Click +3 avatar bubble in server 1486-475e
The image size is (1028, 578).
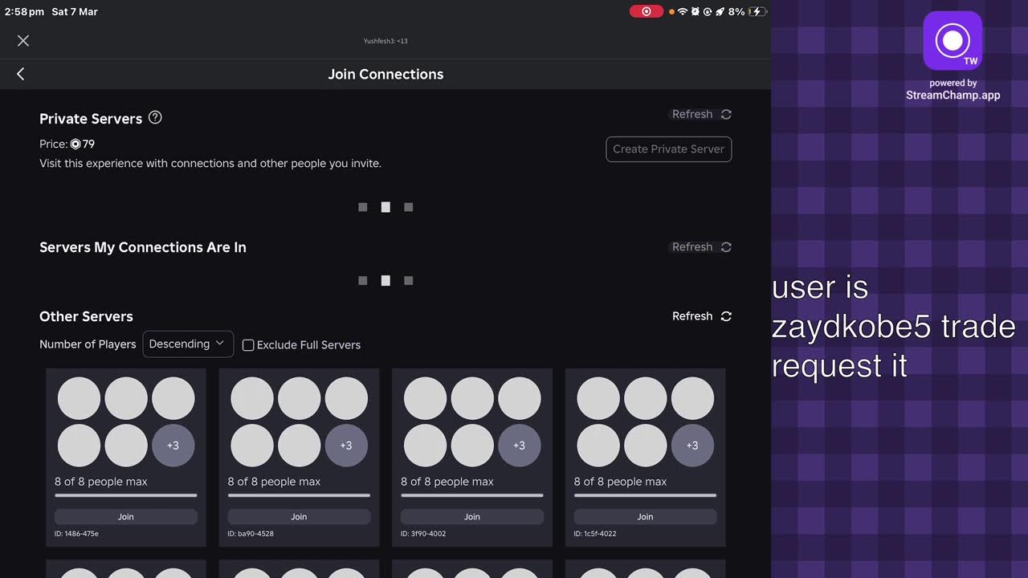click(173, 446)
